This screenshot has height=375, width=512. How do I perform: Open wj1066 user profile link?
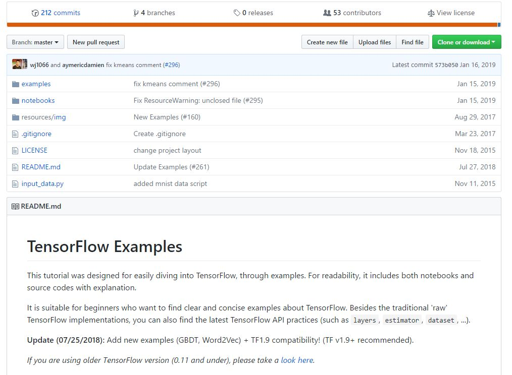(x=39, y=65)
